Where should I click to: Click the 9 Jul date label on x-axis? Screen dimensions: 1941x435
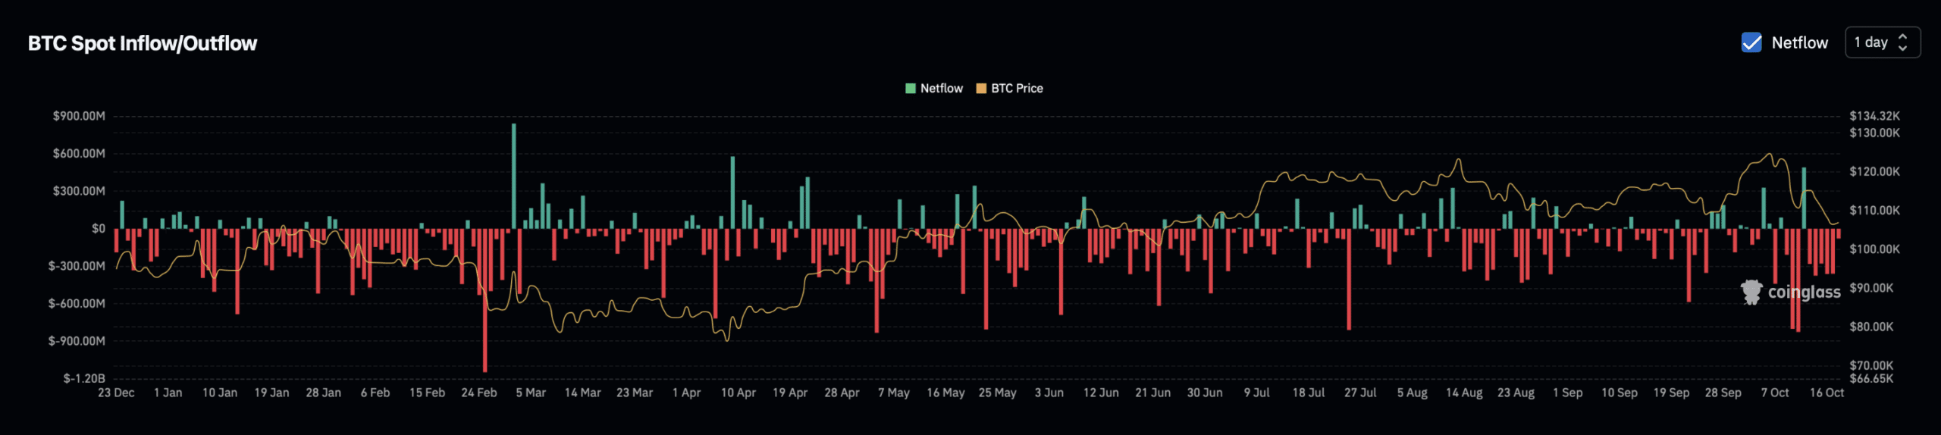(x=1256, y=393)
